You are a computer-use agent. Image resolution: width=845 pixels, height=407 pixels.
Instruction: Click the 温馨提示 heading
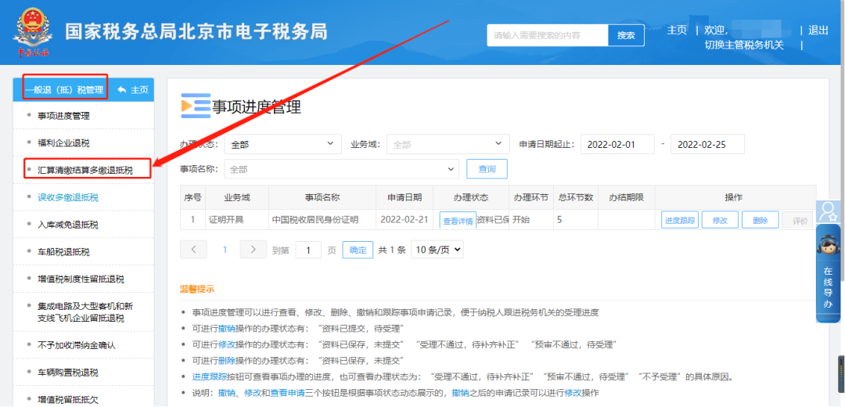pos(196,289)
